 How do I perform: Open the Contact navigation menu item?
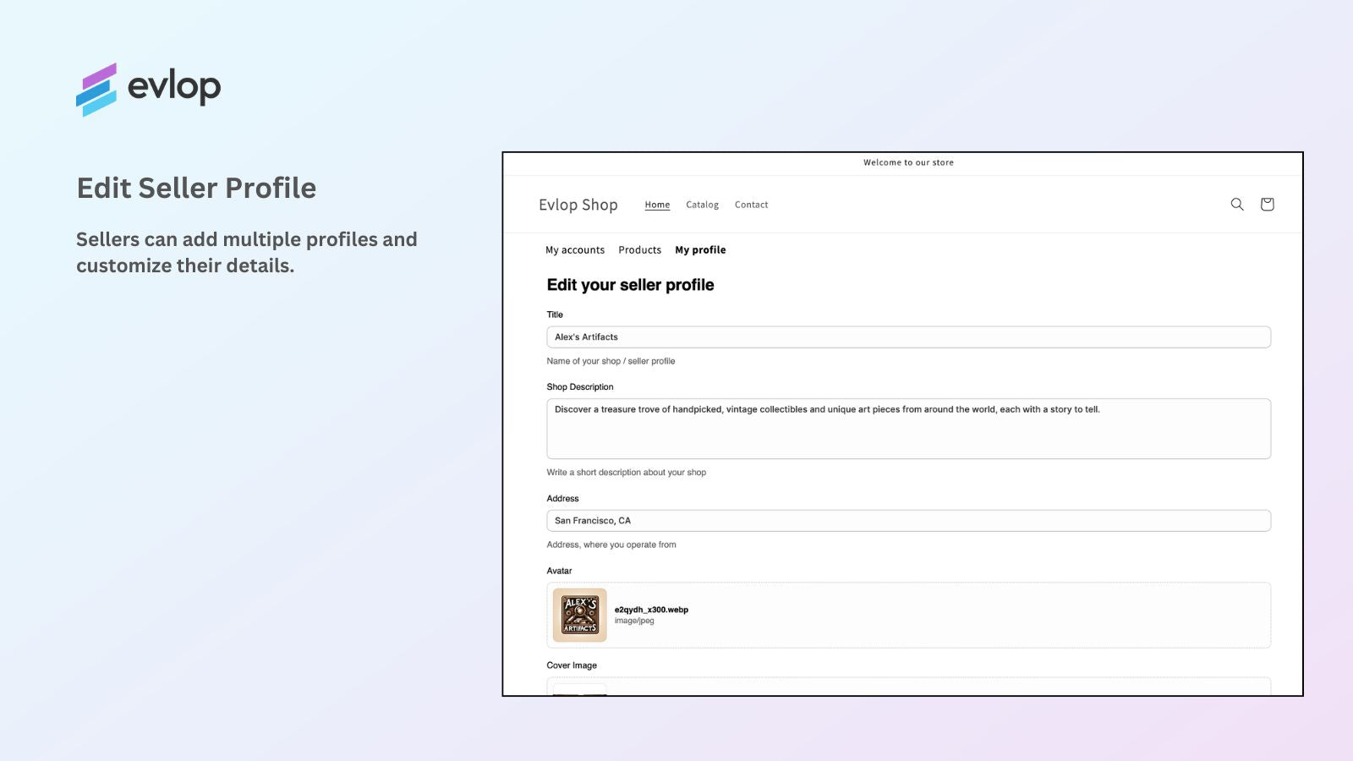click(751, 205)
